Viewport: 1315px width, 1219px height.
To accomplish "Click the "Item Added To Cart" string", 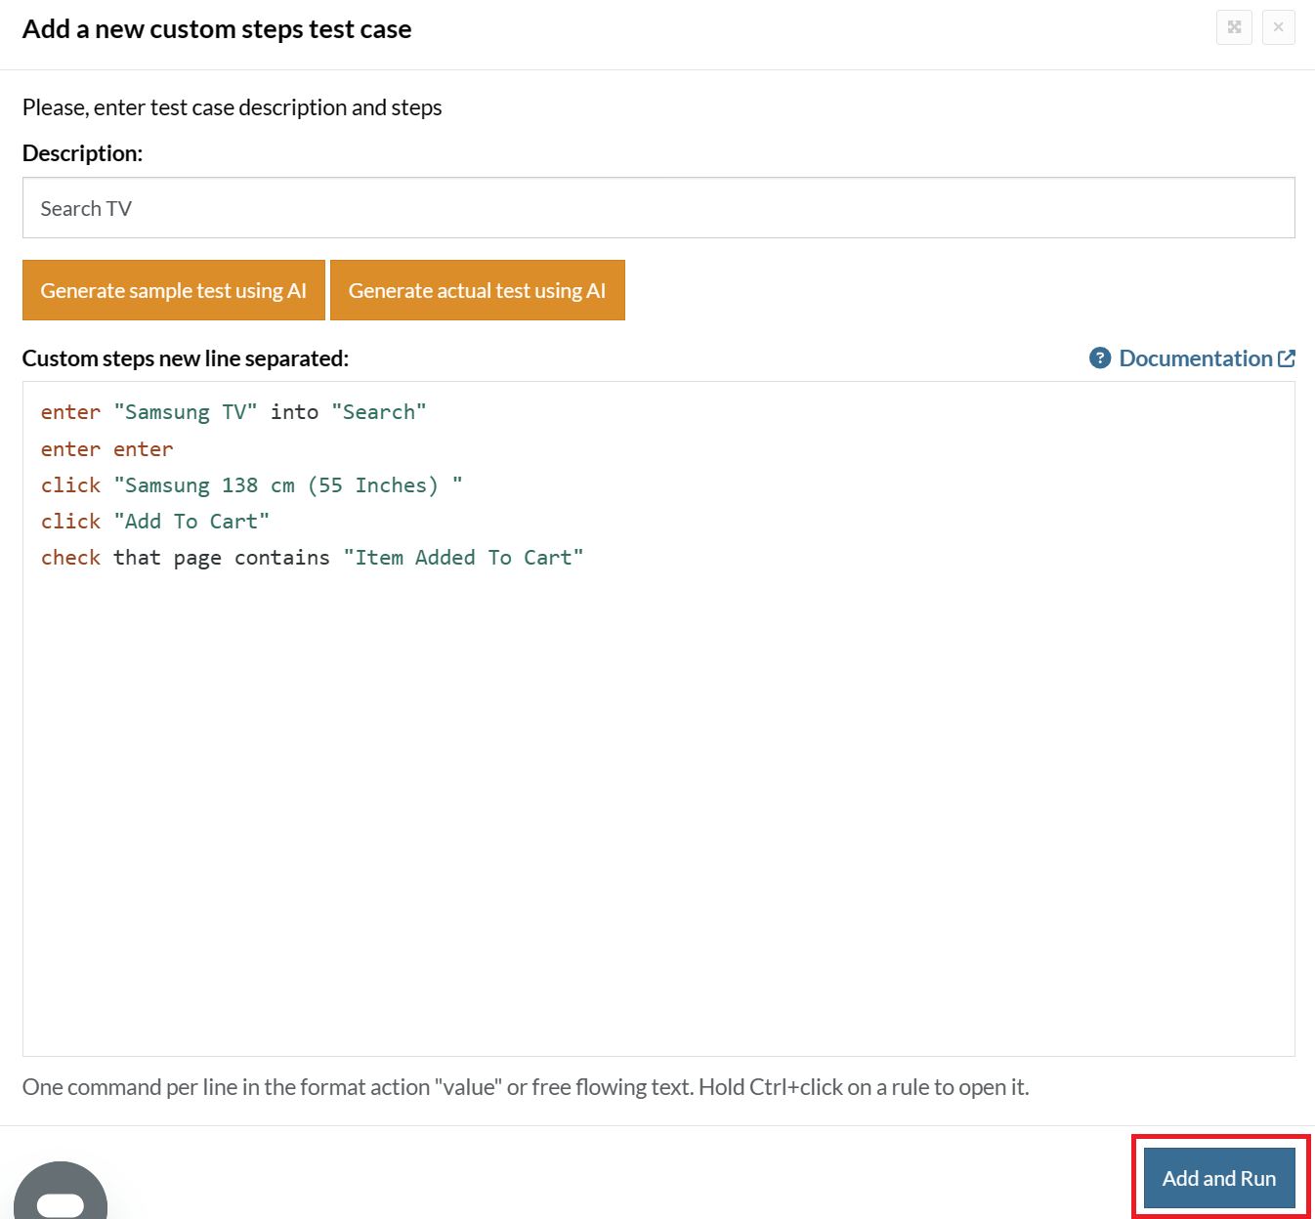I will pos(463,558).
